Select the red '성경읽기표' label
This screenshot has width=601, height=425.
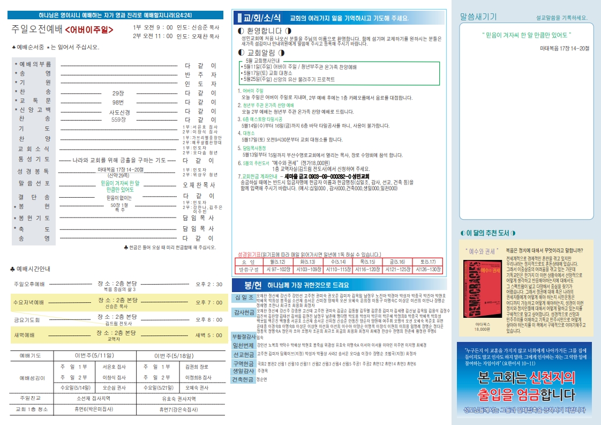click(x=249, y=255)
